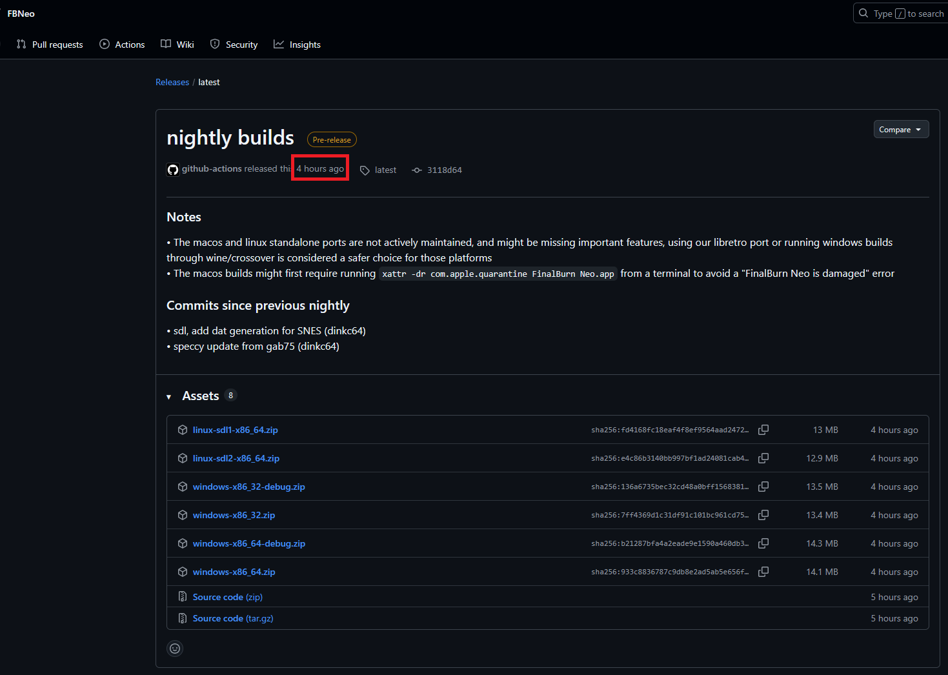The image size is (948, 675).
Task: Navigate to Releases breadcrumb link
Action: pos(172,82)
